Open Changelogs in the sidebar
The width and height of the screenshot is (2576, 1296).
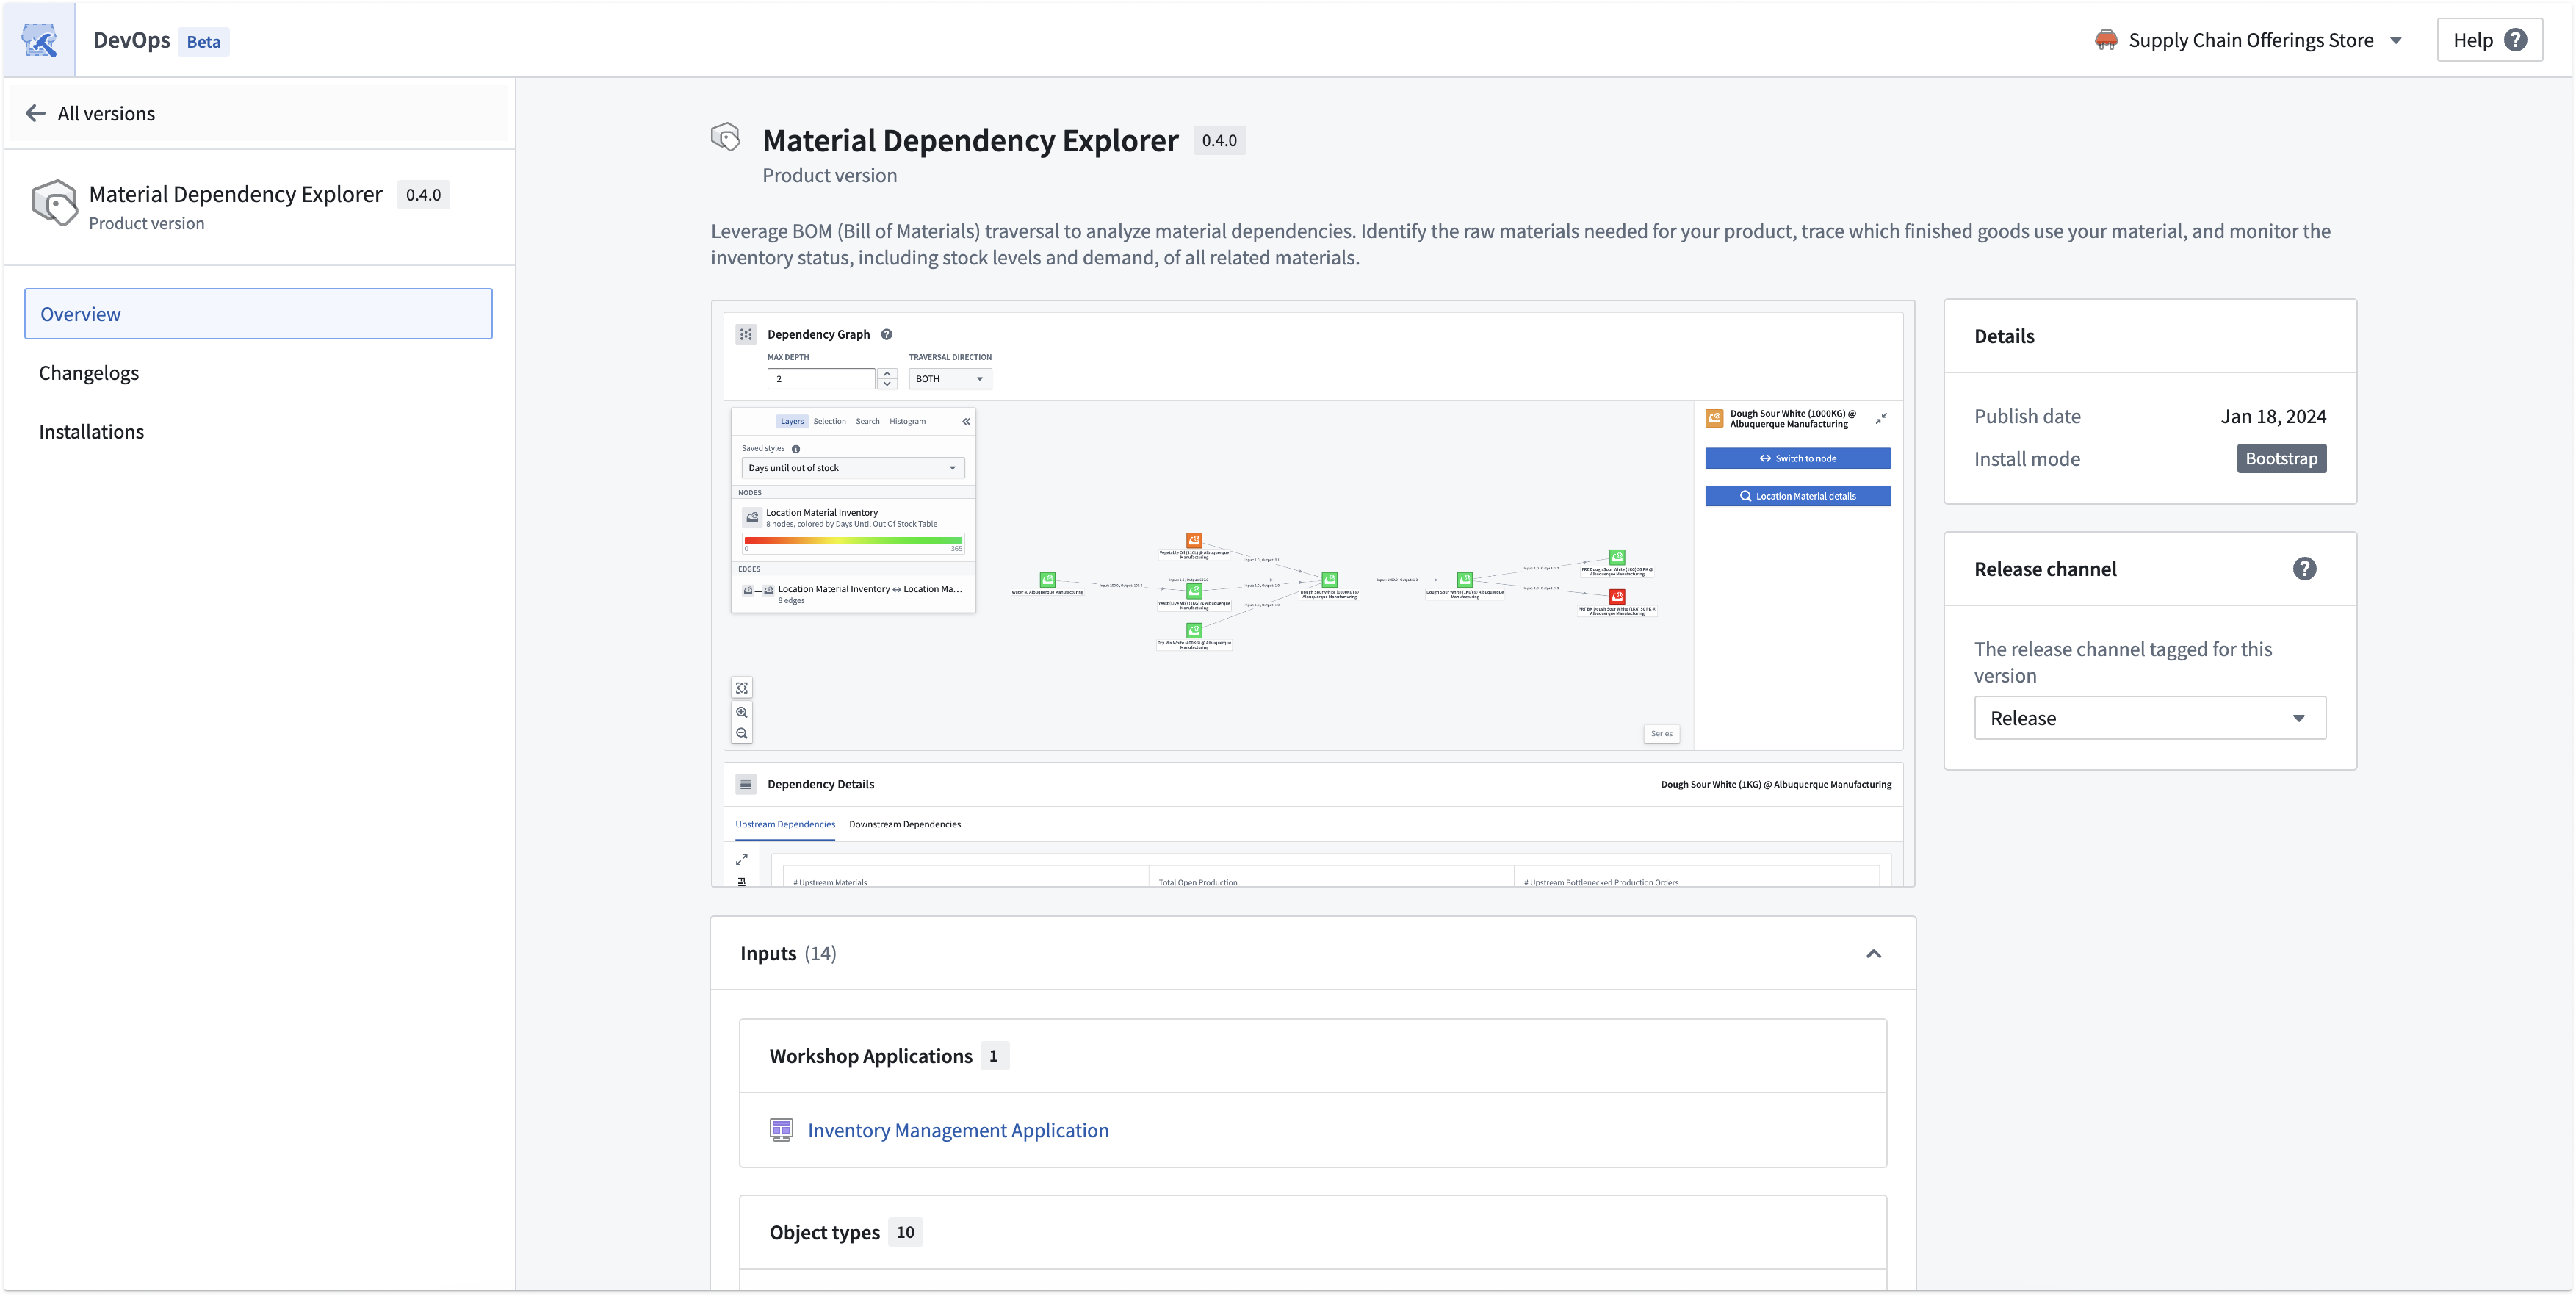click(258, 373)
